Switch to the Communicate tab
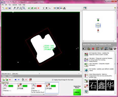This screenshot has width=118, height=97. (111, 48)
